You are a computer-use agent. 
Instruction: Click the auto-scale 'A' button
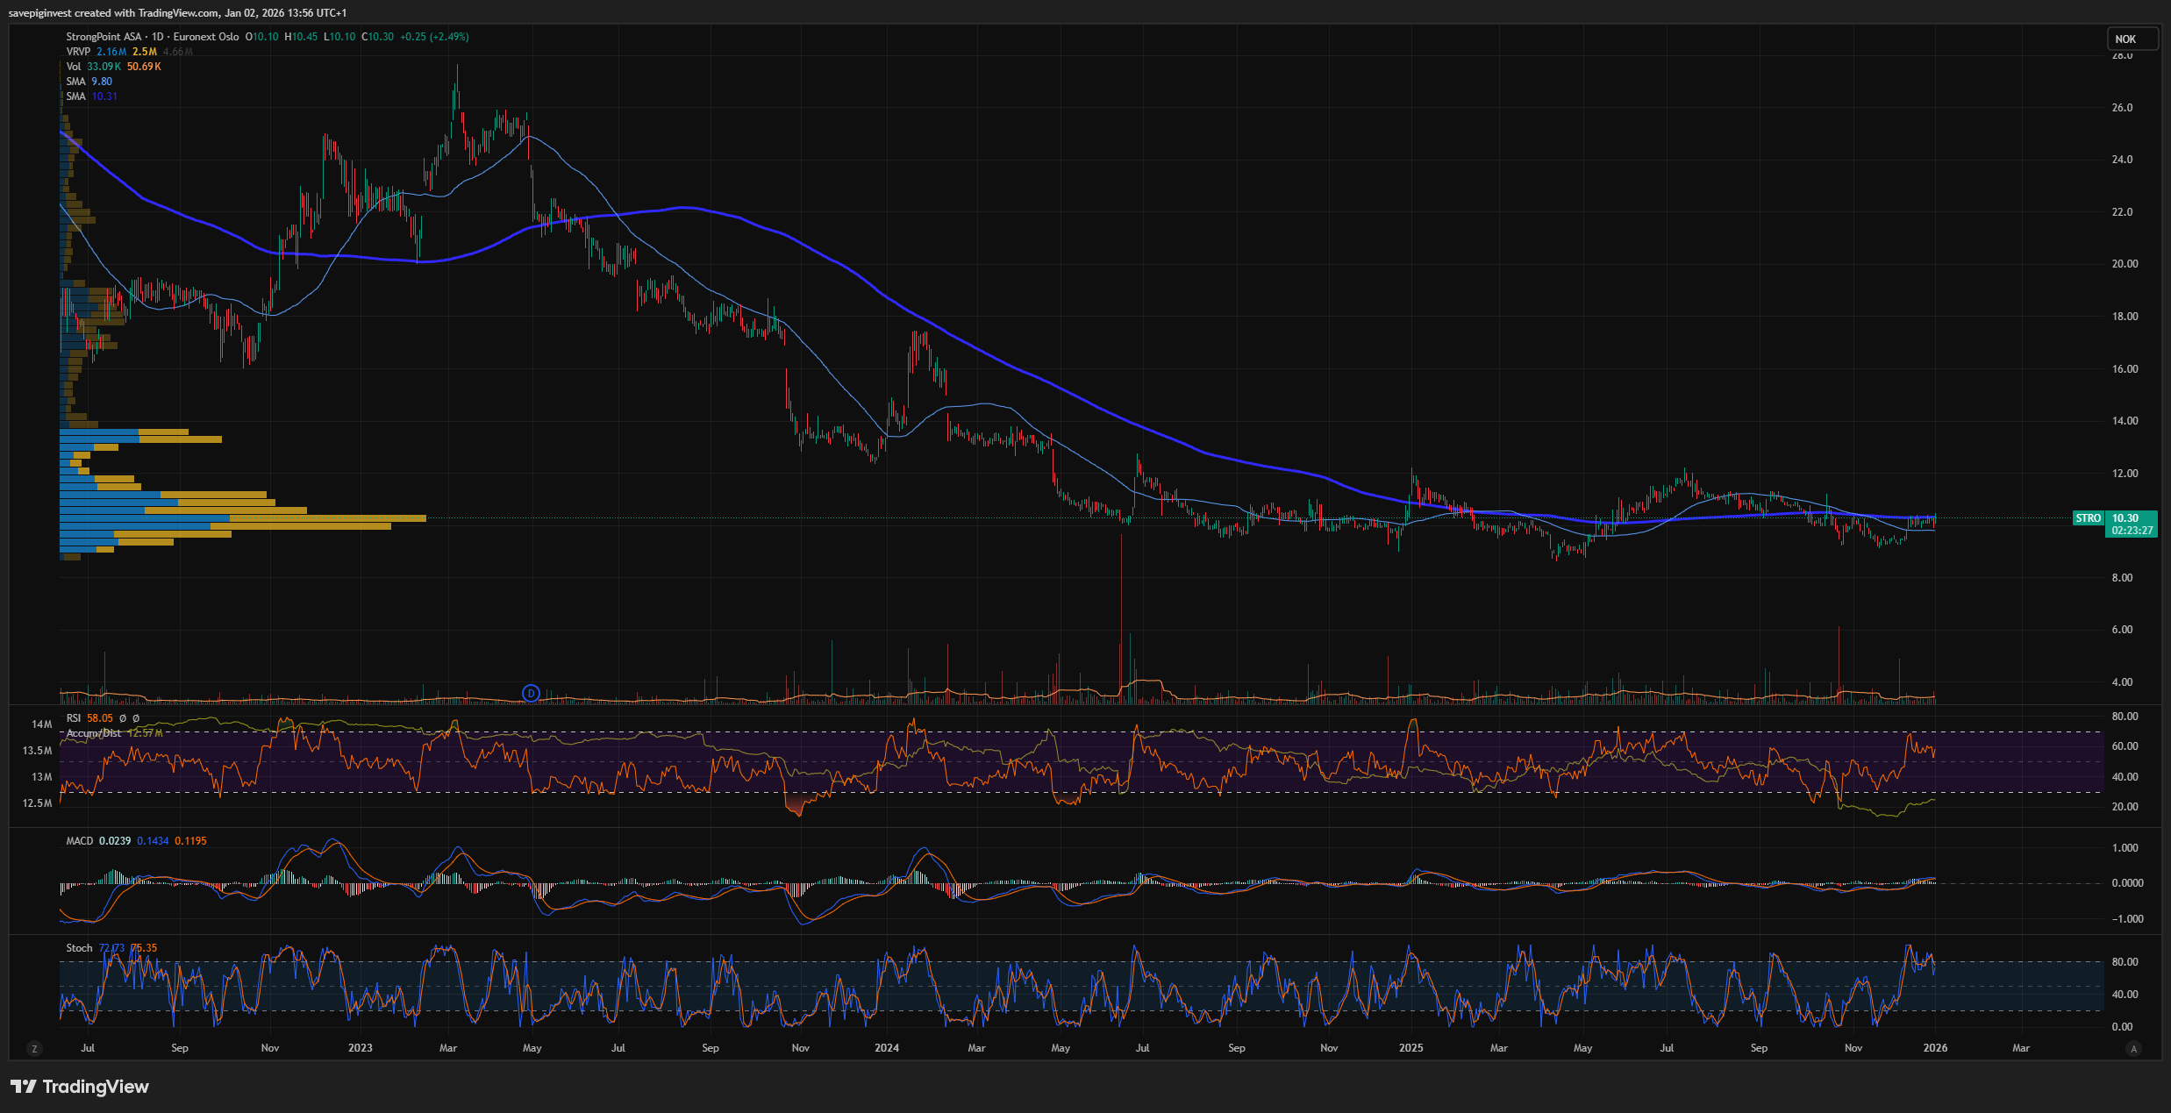[x=2134, y=1048]
